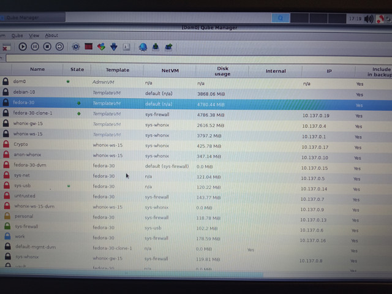Click the red network tray icon
The height and width of the screenshot is (294, 392).
(380, 19)
